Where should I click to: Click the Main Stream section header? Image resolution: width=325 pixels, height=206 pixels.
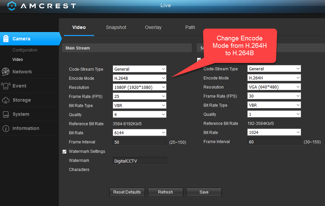tap(127, 48)
